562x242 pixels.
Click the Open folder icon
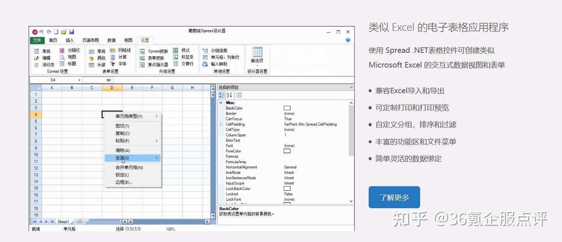click(64, 32)
